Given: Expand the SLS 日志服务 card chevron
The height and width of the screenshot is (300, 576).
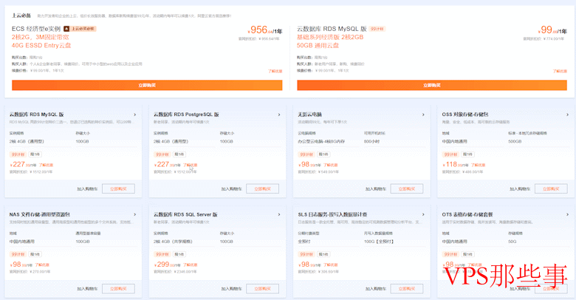Looking at the screenshot, I should pyautogui.click(x=423, y=215).
